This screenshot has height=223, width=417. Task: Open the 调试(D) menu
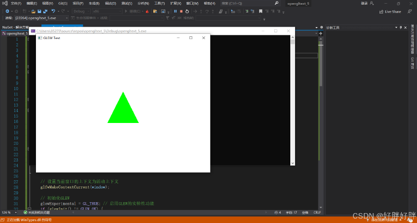(111, 4)
